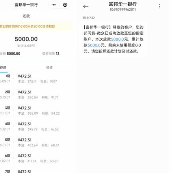Open the SMS conversation overflow menu
This screenshot has width=173, height=173.
160,6
